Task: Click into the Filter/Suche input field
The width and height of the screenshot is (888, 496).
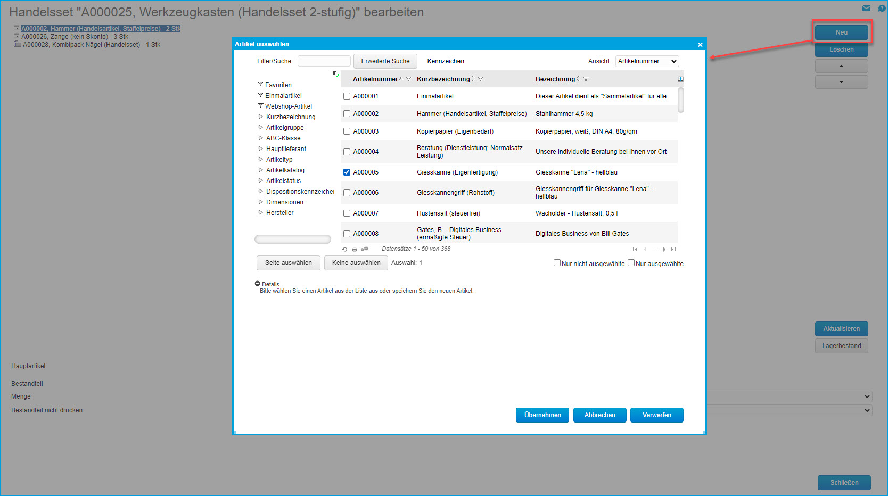Action: coord(324,61)
